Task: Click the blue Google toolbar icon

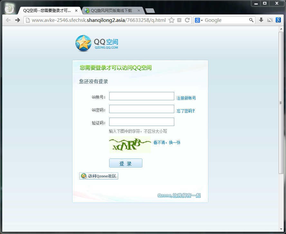Action: point(278,20)
